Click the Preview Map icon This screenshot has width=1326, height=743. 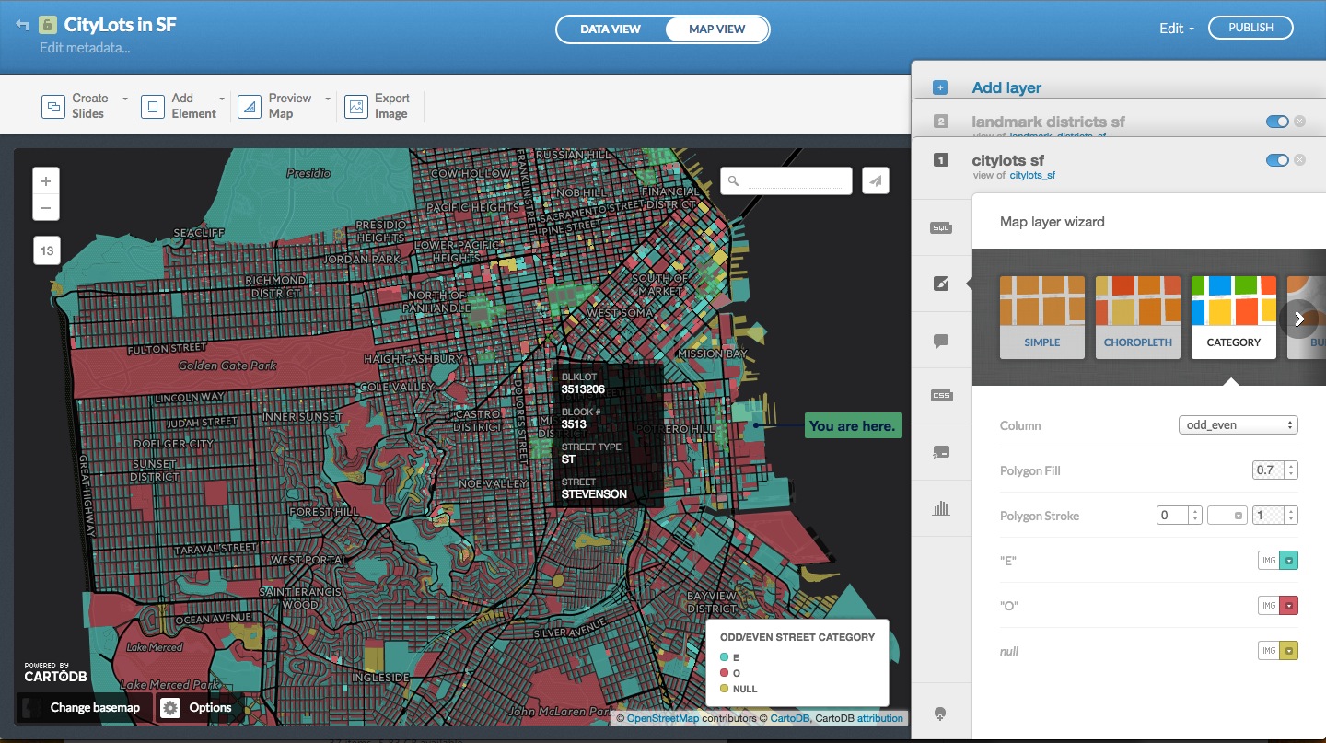[x=249, y=106]
